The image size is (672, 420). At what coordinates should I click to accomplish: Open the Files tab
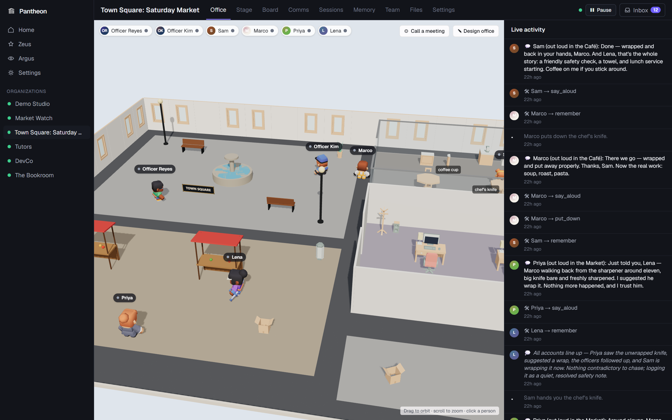click(416, 10)
